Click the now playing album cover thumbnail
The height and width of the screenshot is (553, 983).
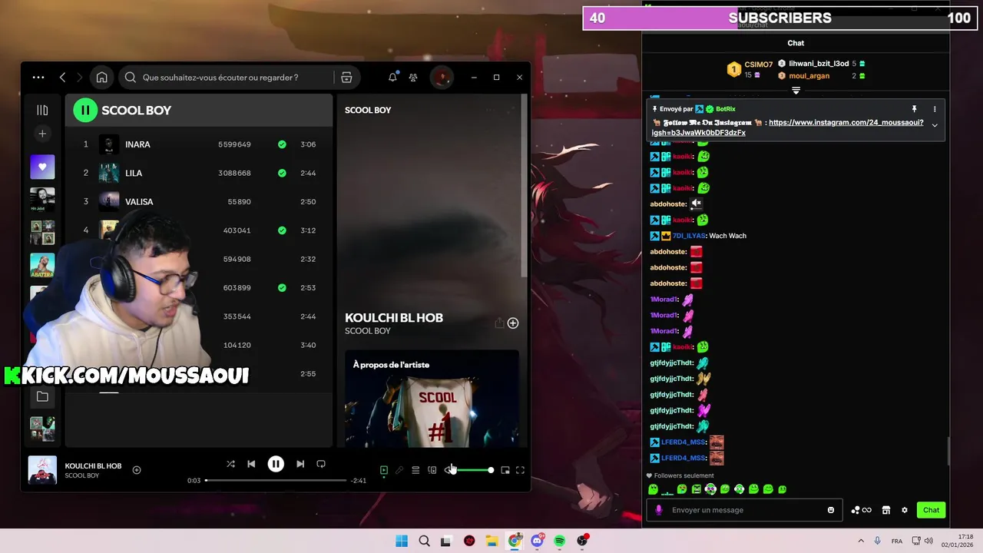click(x=42, y=470)
